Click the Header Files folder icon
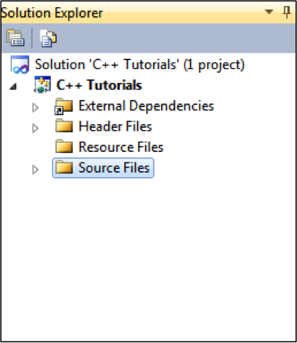Viewport: 297px width, 343px height. coord(64,126)
